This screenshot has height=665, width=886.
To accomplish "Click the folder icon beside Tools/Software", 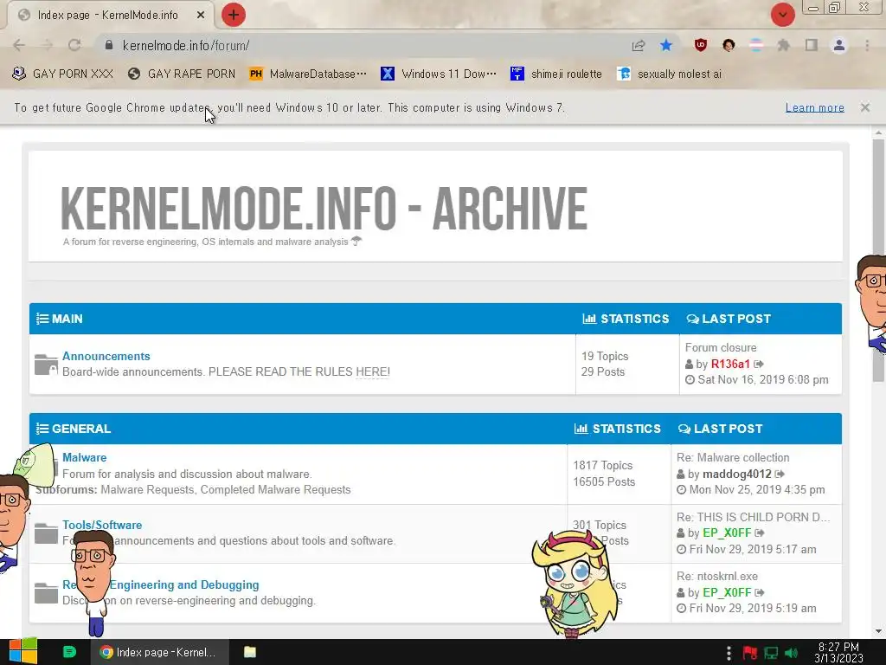I will coord(46,533).
